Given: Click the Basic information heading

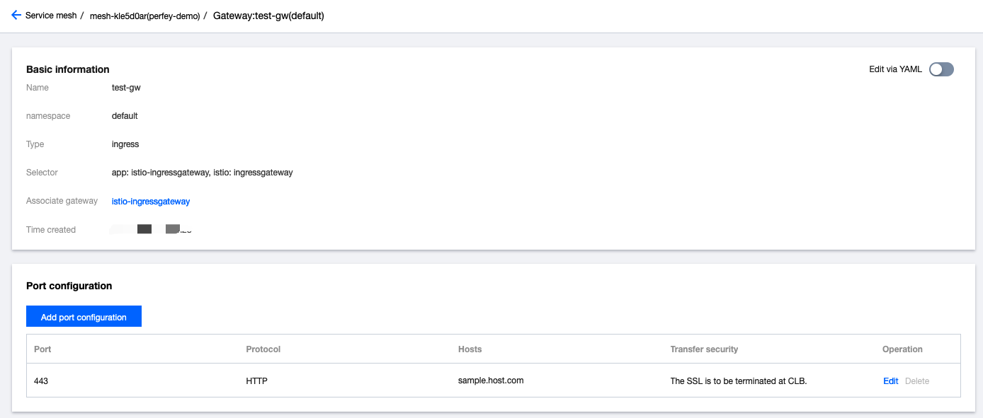Looking at the screenshot, I should click(68, 69).
